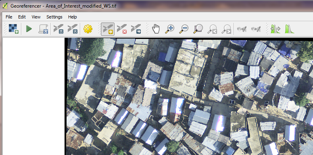This screenshot has height=155, width=313.
Task: Click the Zoom to Layer icon
Action: 198,29
